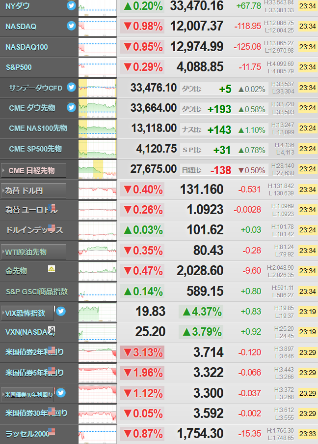Click Twitter icon beside 米国債券10年利回り
Screen dimensions: 318x444
pyautogui.click(x=61, y=393)
